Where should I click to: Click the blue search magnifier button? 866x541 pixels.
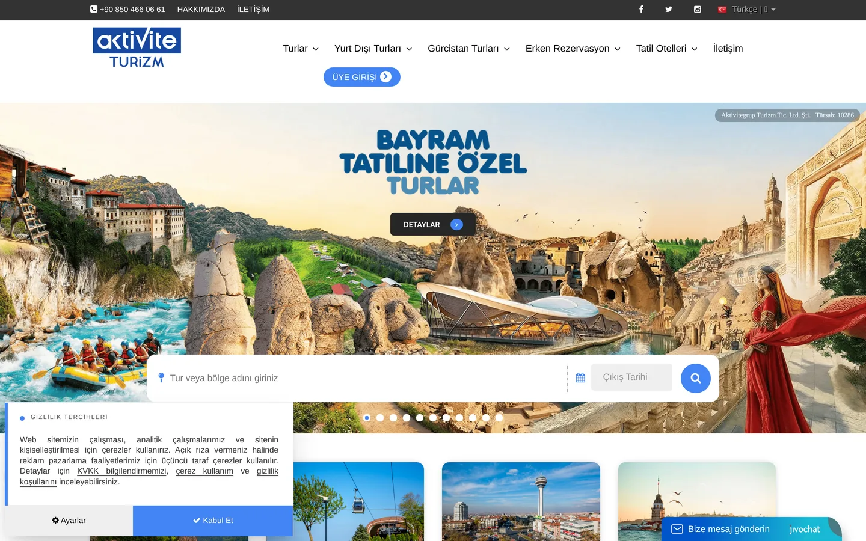(696, 378)
